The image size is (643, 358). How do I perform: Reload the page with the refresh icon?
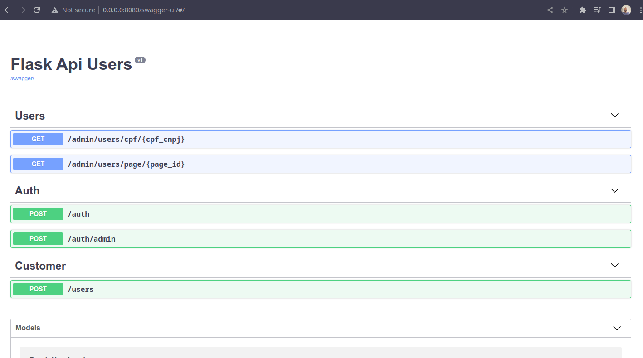coord(37,10)
